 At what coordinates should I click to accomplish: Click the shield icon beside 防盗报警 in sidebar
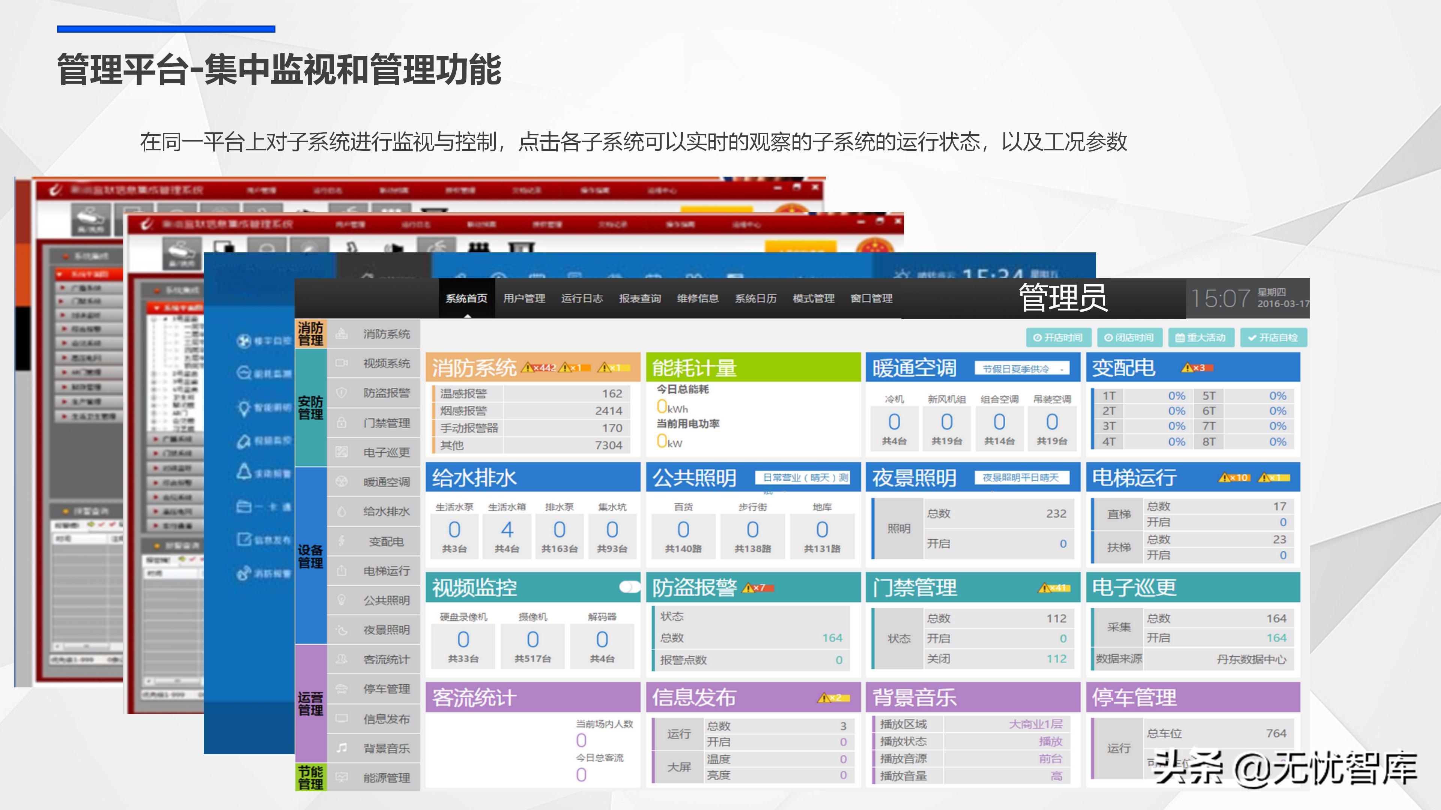341,393
